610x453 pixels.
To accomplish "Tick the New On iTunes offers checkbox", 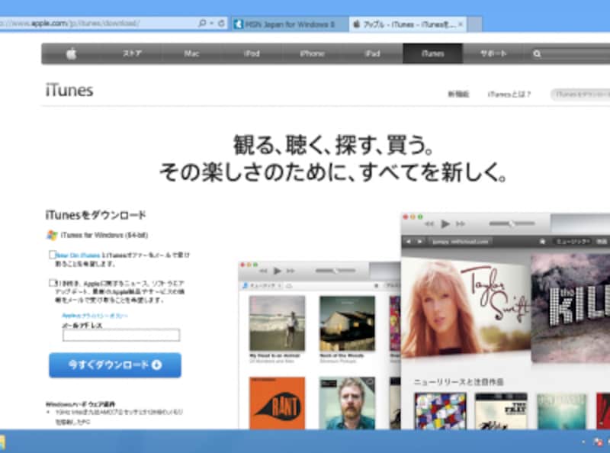I will tap(53, 255).
